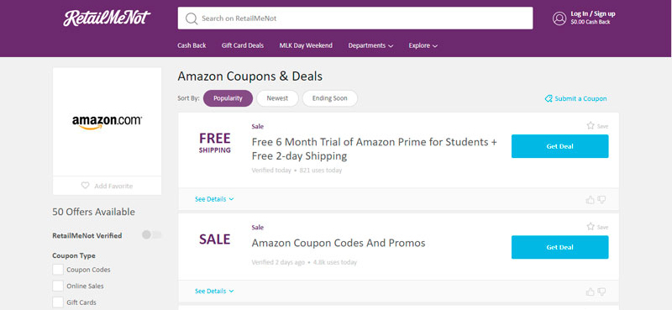Open the Departments dropdown menu

tap(370, 45)
